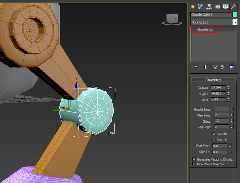Collapse the Parameters rollout
Screen dimensions: 240x183
[213, 80]
